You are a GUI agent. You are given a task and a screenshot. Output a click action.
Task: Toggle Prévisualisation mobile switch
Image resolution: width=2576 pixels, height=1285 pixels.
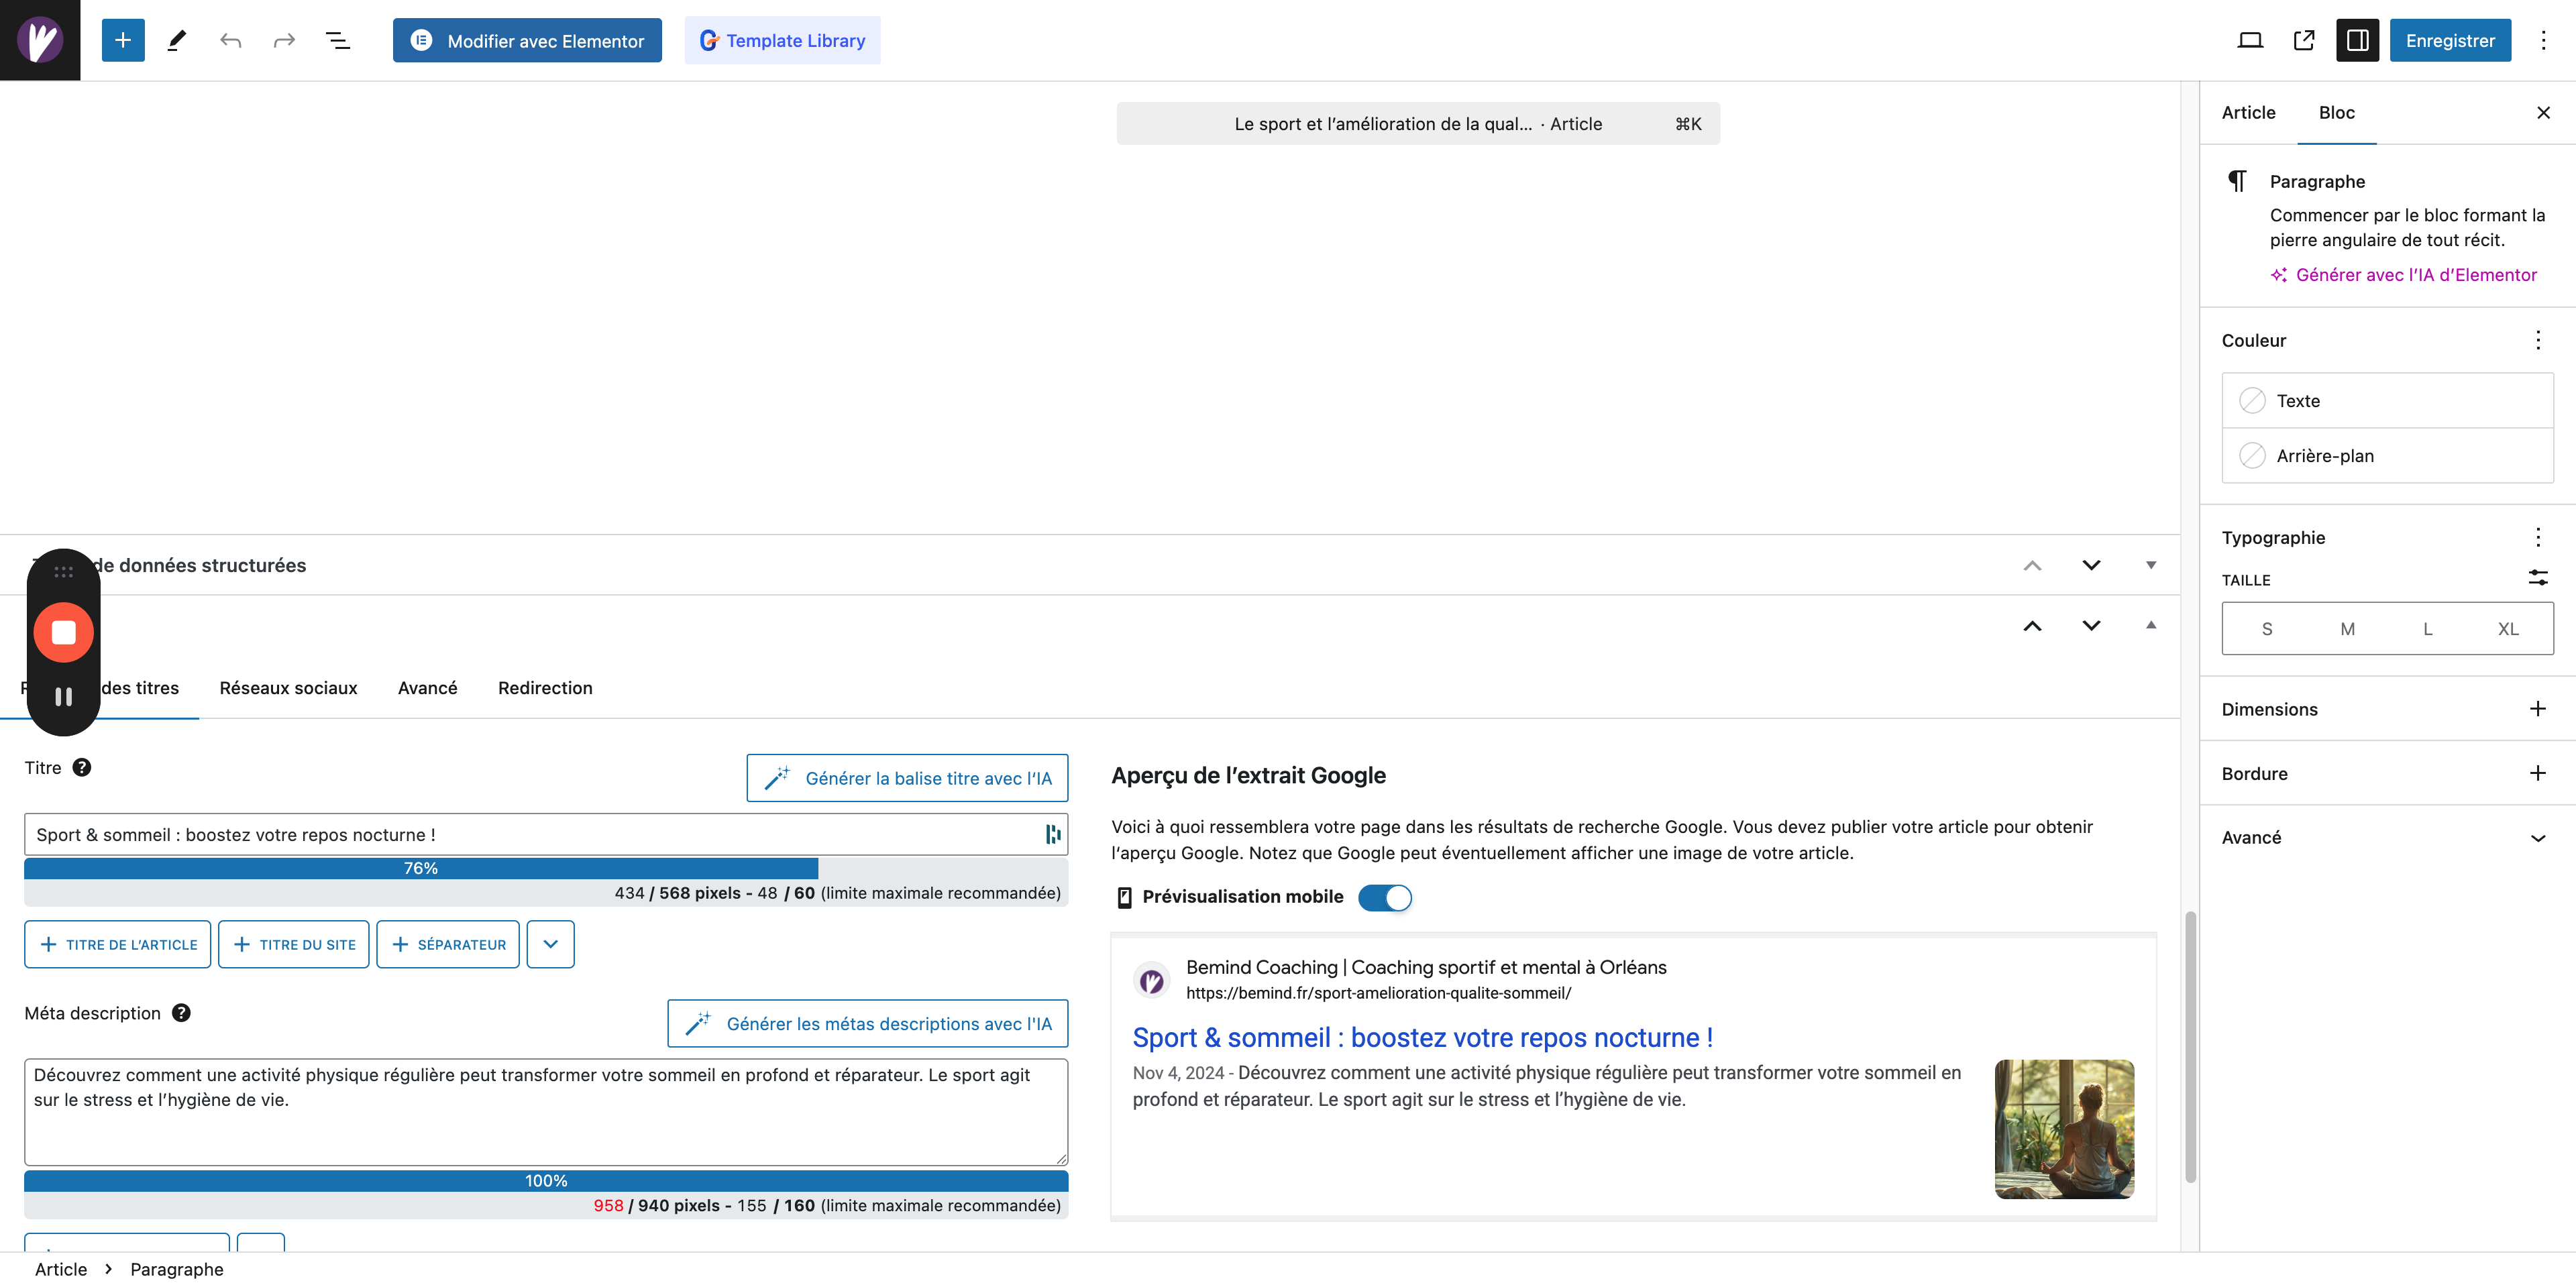[1384, 897]
